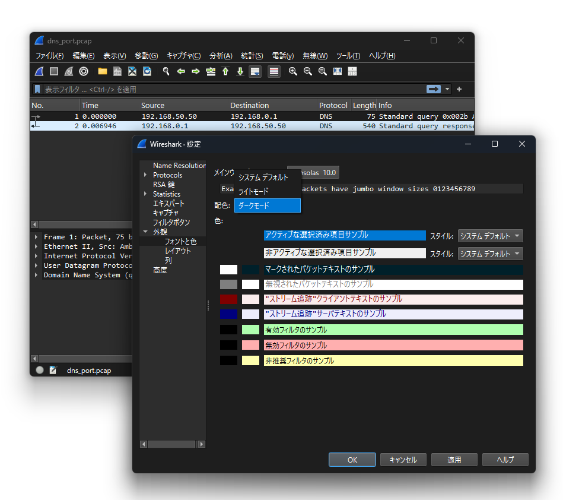Expand Ethernet II details row
This screenshot has width=563, height=500.
pyautogui.click(x=36, y=246)
